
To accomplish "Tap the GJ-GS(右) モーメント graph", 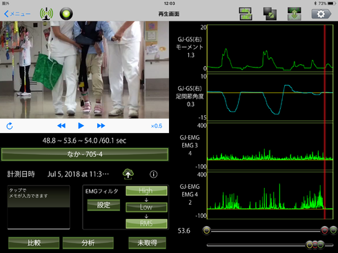I will (x=270, y=48).
